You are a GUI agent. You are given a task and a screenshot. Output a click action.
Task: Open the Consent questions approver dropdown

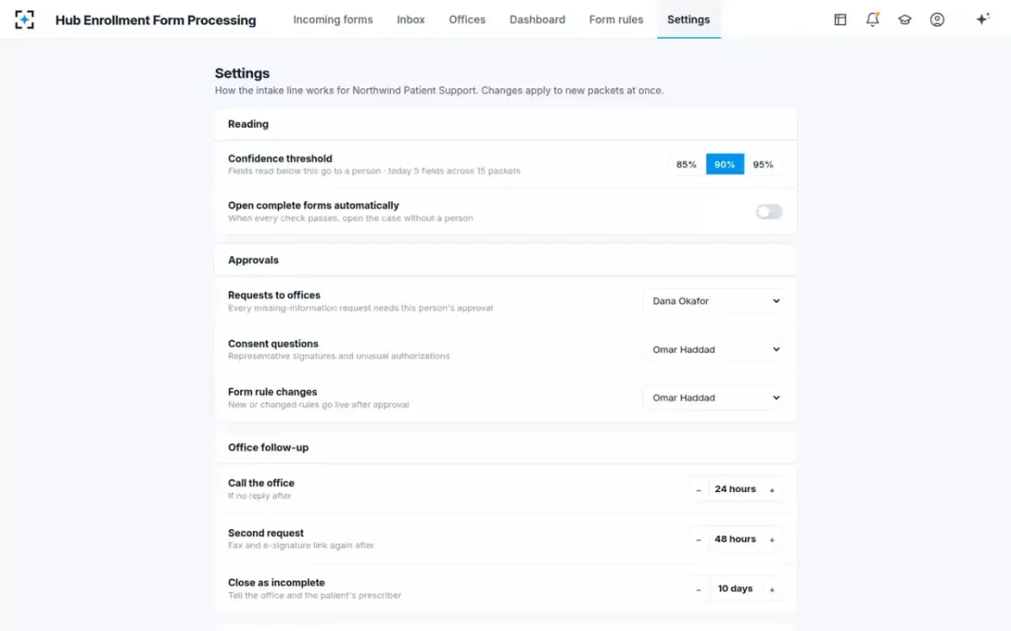tap(714, 349)
